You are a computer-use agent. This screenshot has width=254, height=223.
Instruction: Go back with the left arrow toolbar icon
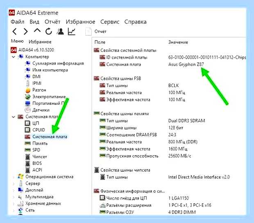tap(15, 31)
